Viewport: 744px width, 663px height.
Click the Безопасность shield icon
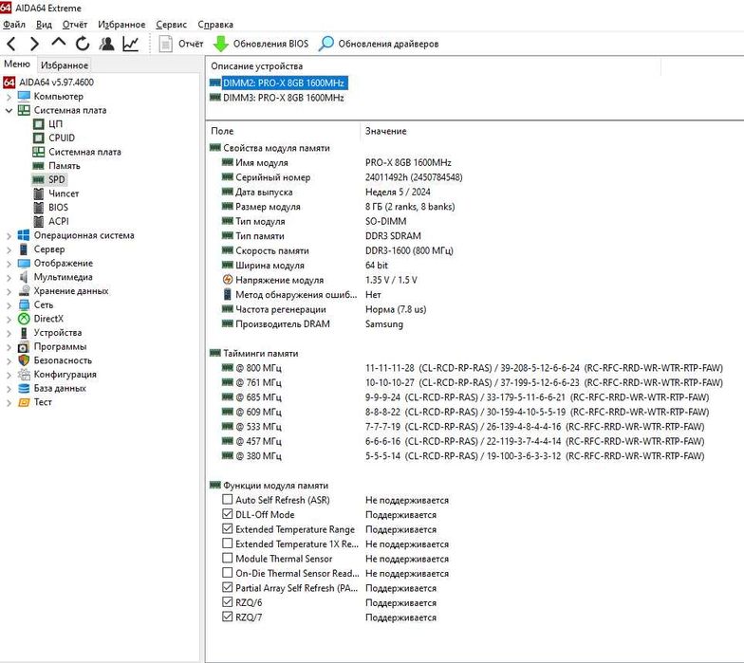[x=24, y=360]
